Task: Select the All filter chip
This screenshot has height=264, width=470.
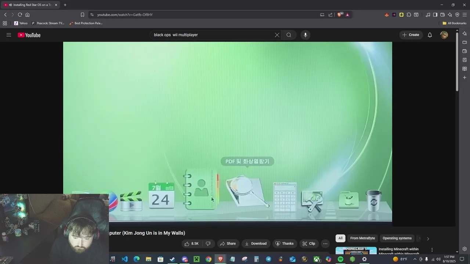Action: pyautogui.click(x=340, y=238)
